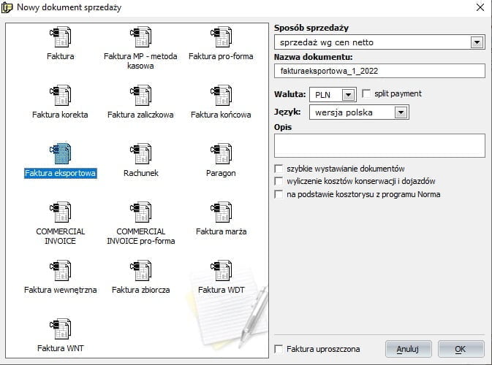The image size is (492, 365).
Task: Select COMMERCIAL INVOICE pro-forma icon
Action: tap(140, 212)
